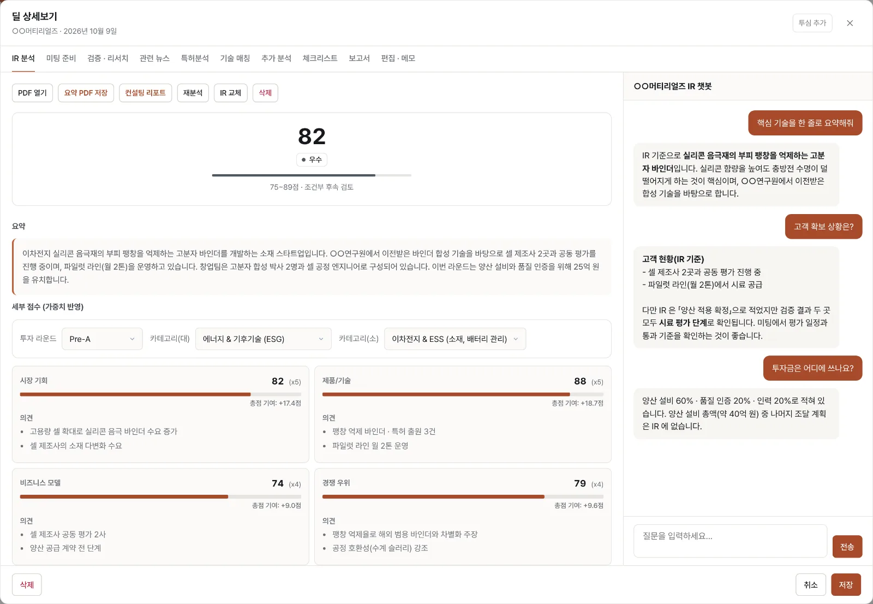Click the 총점 기여: +18.7점 text
The height and width of the screenshot is (604, 873).
(x=577, y=403)
